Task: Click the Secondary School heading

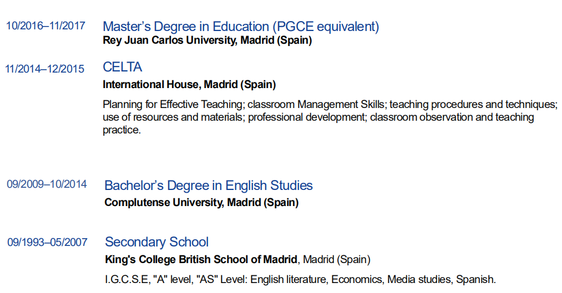Action: click(x=156, y=242)
